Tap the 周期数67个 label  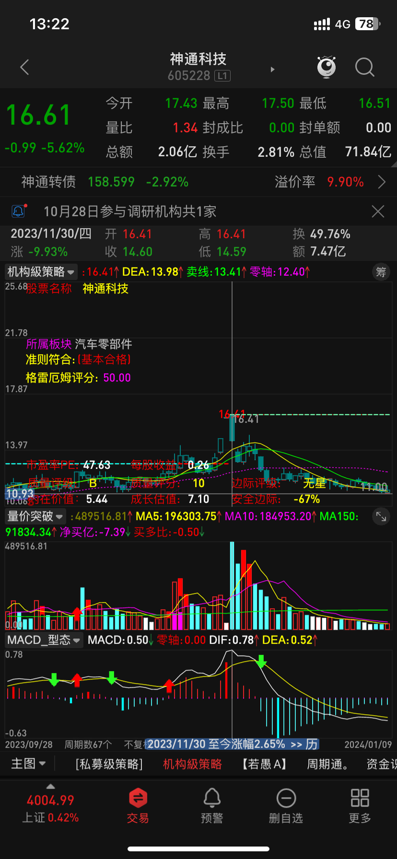[x=88, y=744]
